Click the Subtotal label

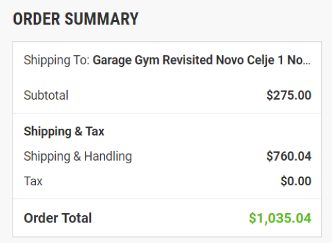[46, 95]
